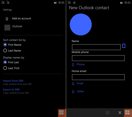Open Export to SIM link
This screenshot has width=132, height=117.
[11, 89]
